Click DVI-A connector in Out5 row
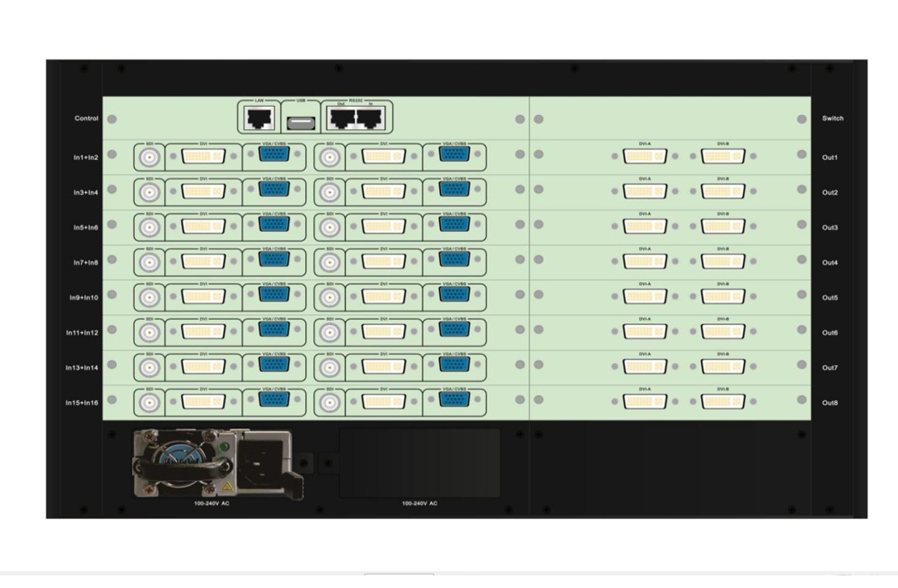898x588 pixels. tap(645, 296)
